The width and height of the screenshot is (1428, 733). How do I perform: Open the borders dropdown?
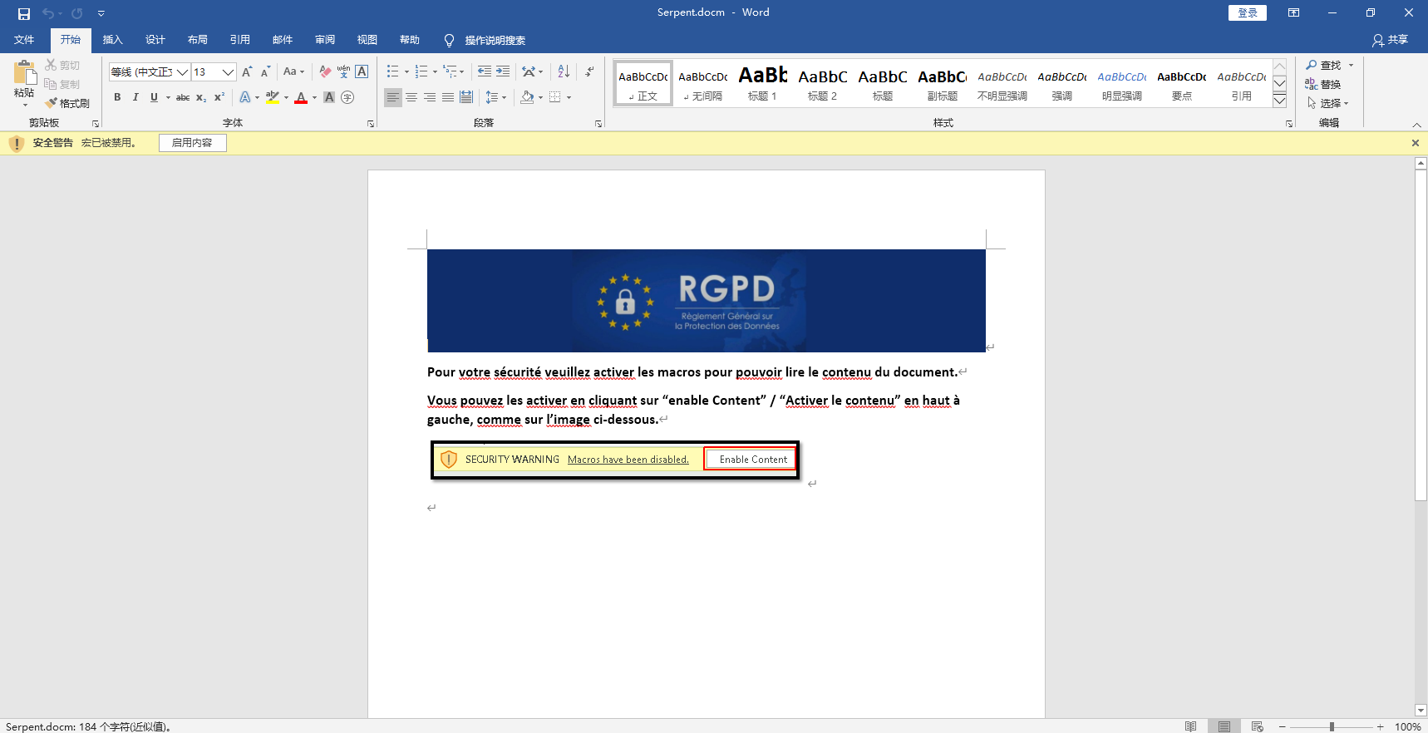[569, 97]
